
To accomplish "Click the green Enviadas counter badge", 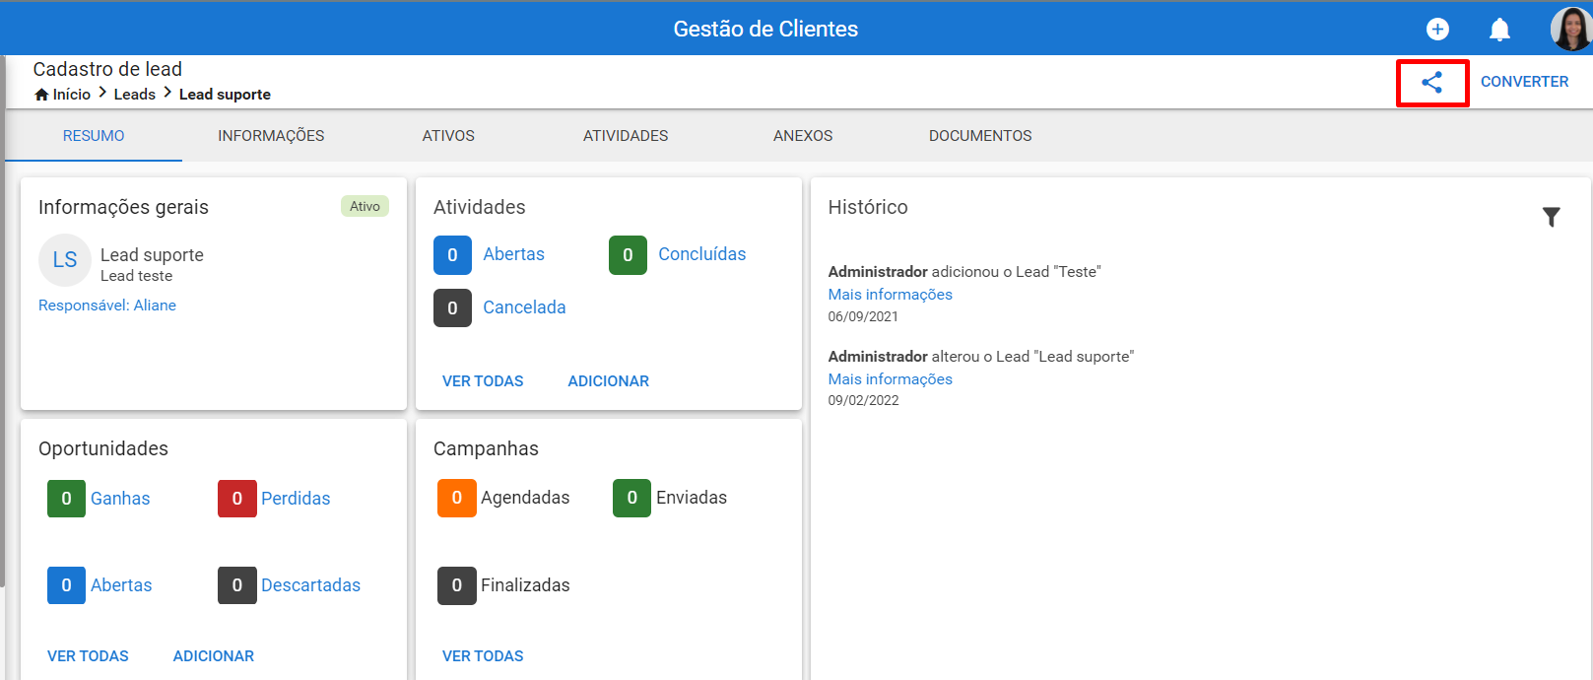I will click(x=631, y=498).
